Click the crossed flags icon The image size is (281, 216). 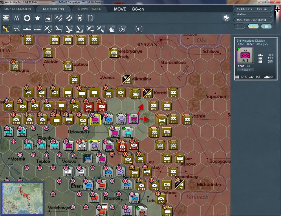tap(226, 18)
